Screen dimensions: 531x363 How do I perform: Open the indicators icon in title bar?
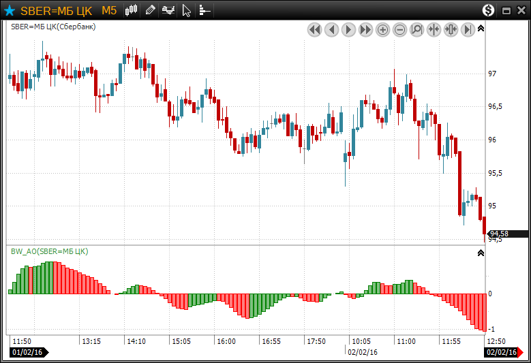click(x=168, y=10)
